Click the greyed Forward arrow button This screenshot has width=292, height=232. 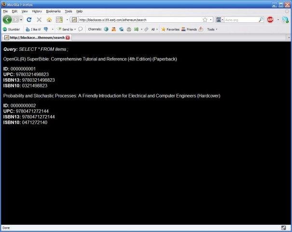(x=16, y=20)
